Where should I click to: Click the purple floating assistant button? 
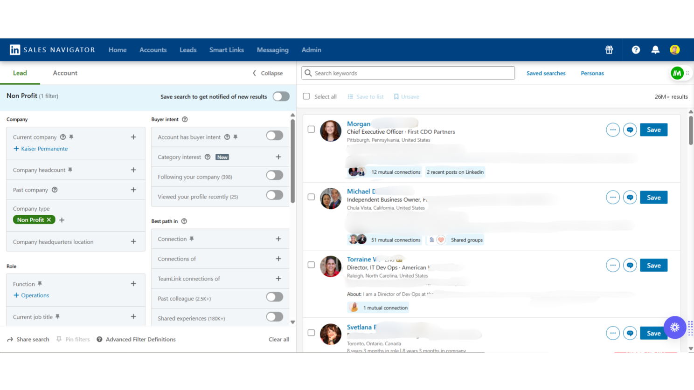675,328
